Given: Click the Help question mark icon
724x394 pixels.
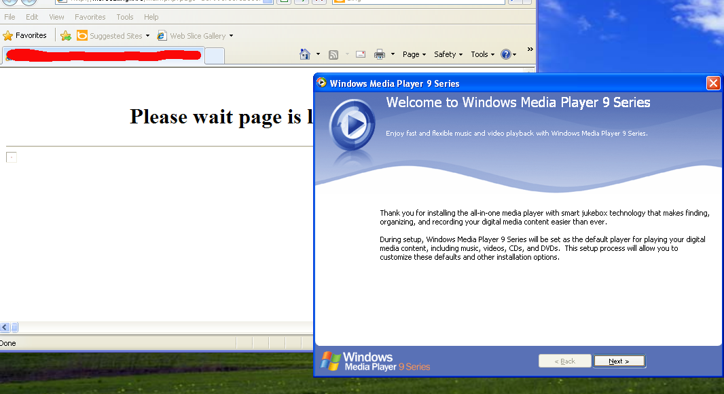Looking at the screenshot, I should pos(506,54).
